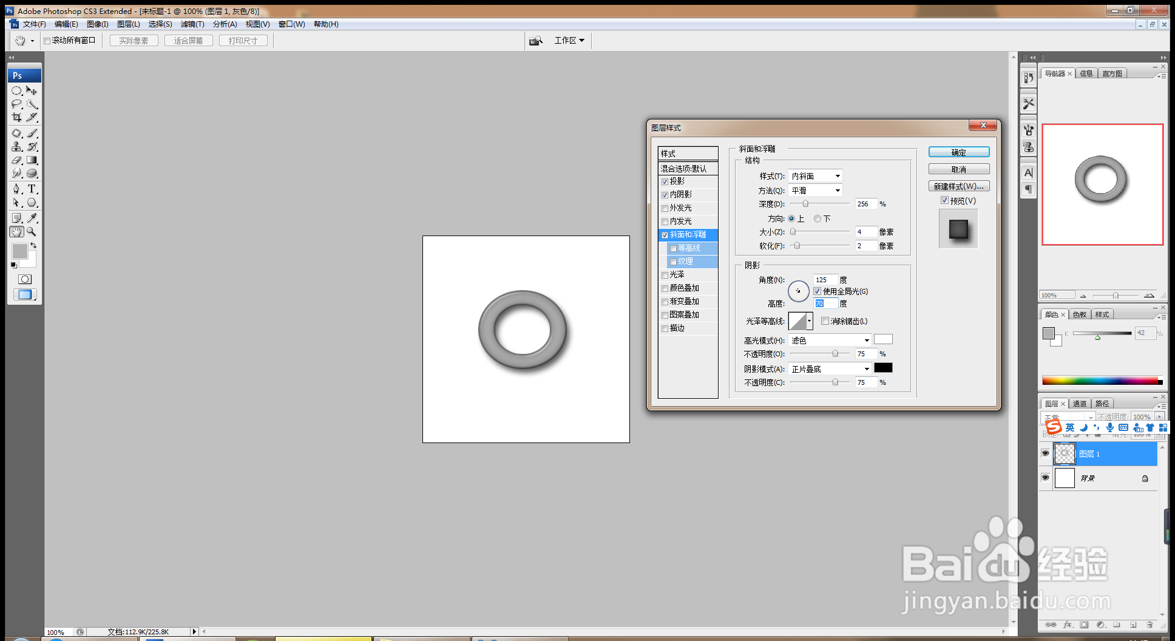The image size is (1175, 641).
Task: Click the 新建样式(W)... button
Action: click(959, 186)
